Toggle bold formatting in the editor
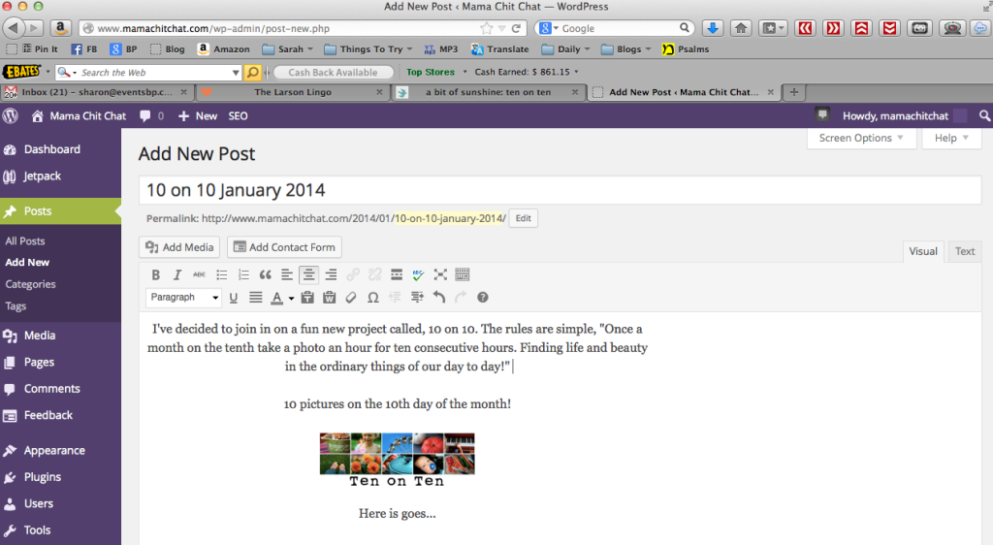 156,275
